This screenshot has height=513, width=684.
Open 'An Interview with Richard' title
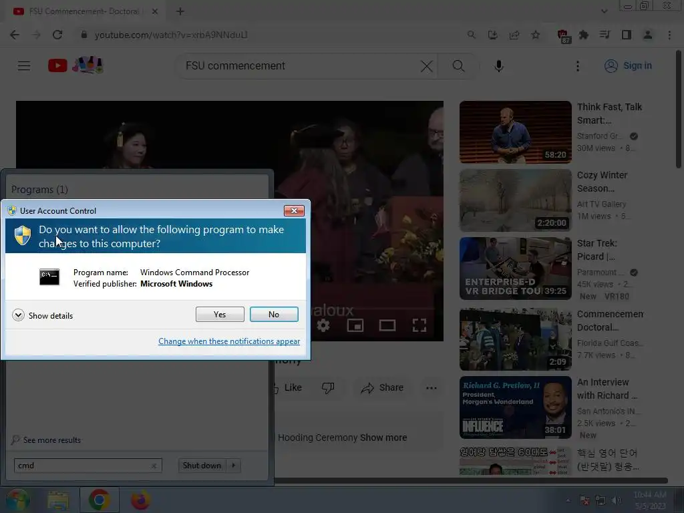point(607,389)
